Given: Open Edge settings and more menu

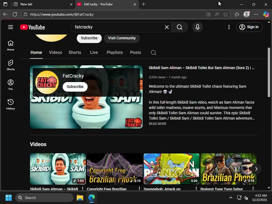Looking at the screenshot, I should pyautogui.click(x=256, y=14).
